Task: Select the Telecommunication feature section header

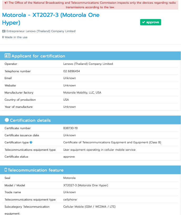Action: (90, 170)
